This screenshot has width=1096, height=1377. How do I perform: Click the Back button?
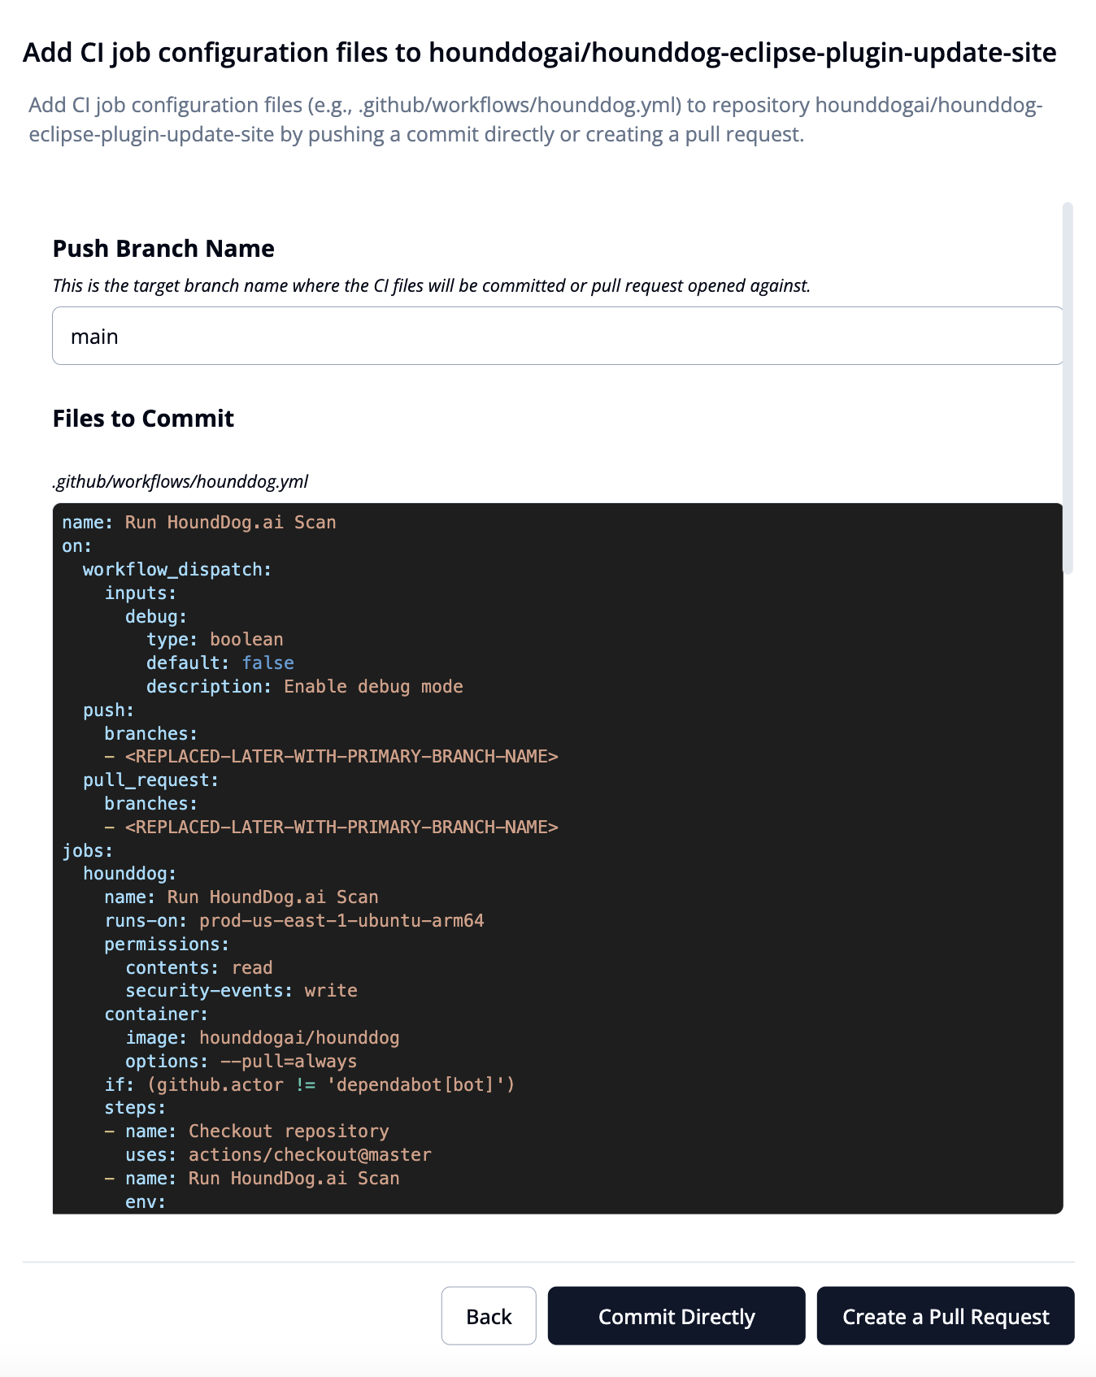[x=489, y=1316]
